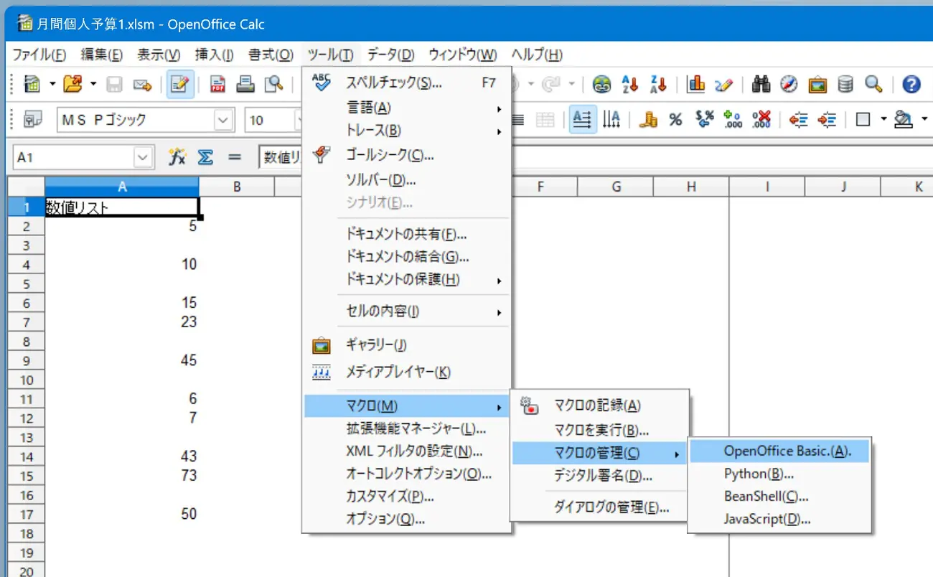The width and height of the screenshot is (933, 577).
Task: Expand Borders dropdown arrow
Action: point(883,120)
